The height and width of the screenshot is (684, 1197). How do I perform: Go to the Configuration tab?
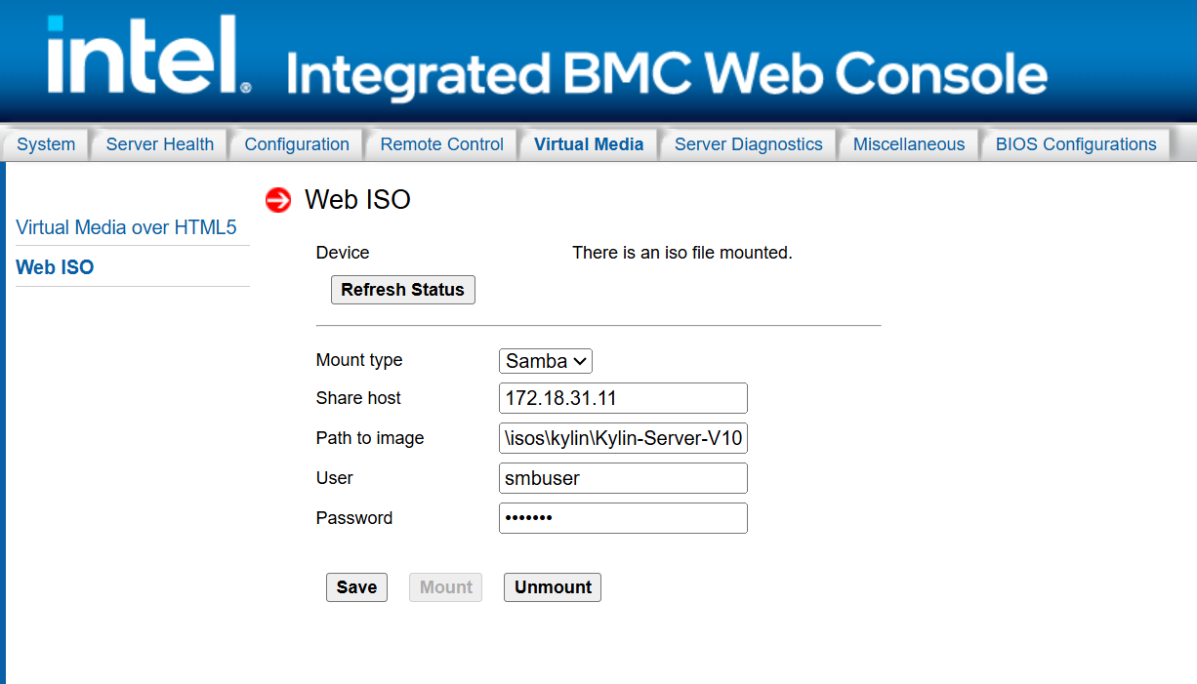pos(297,144)
